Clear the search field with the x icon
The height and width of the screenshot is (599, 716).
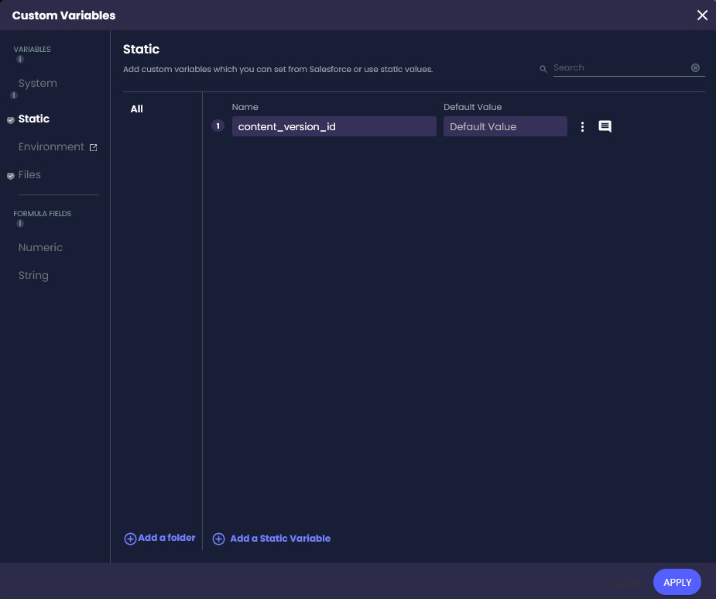pyautogui.click(x=695, y=67)
